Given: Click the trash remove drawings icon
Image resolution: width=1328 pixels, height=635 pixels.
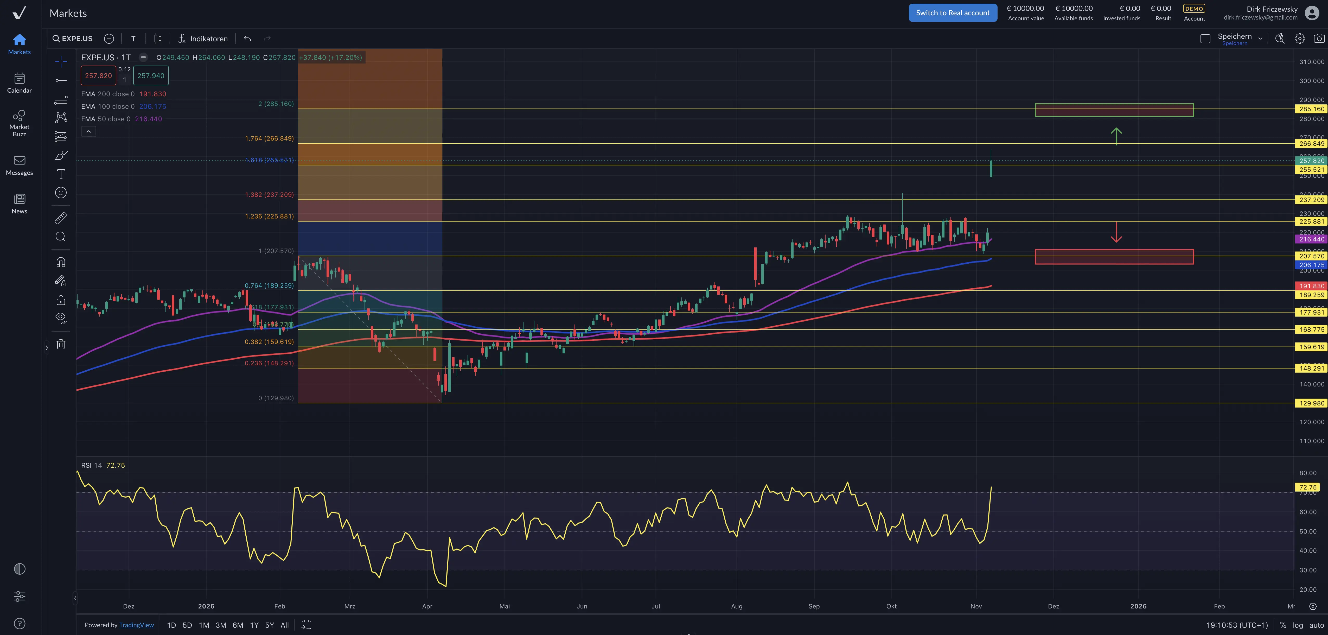Looking at the screenshot, I should pyautogui.click(x=61, y=345).
